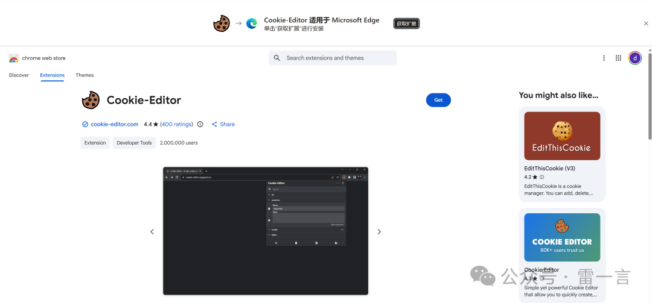Click the chrome web store name text
Screen dimensions: 652x303
coord(43,58)
